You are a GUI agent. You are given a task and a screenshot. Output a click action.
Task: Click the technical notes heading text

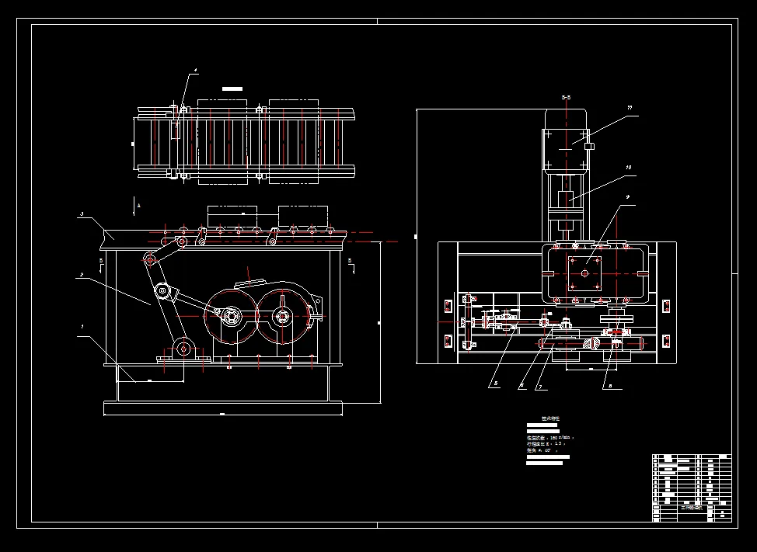coord(550,418)
